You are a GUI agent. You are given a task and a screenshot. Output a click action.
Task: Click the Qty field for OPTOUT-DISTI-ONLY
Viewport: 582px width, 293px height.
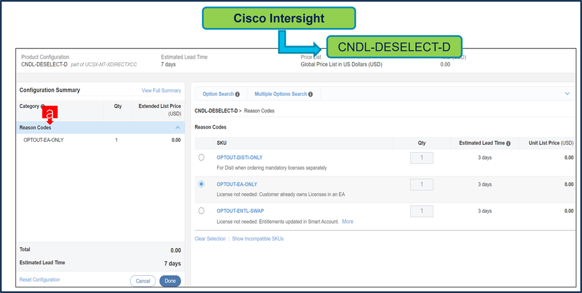click(421, 157)
